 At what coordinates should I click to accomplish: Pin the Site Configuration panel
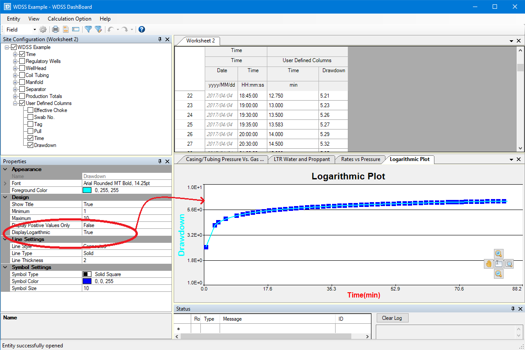click(160, 39)
